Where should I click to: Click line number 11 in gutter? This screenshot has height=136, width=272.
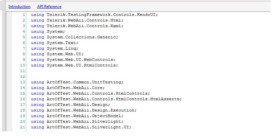(23, 71)
